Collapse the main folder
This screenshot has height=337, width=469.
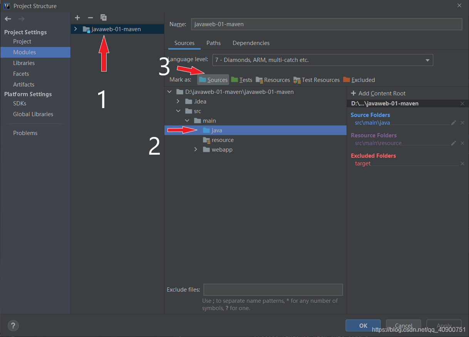pyautogui.click(x=187, y=121)
